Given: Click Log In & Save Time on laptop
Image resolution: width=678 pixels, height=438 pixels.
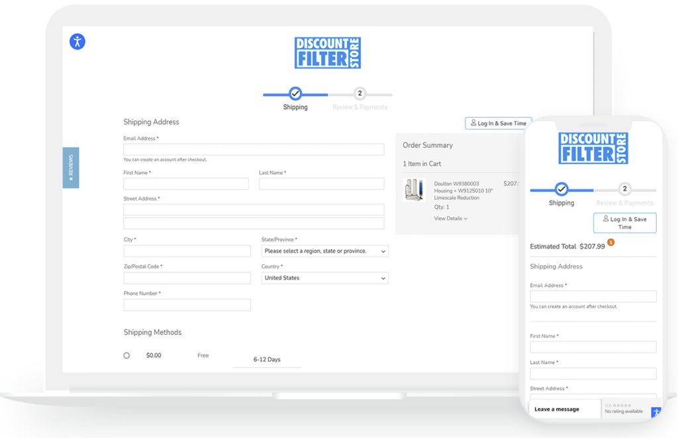Looking at the screenshot, I should (499, 123).
